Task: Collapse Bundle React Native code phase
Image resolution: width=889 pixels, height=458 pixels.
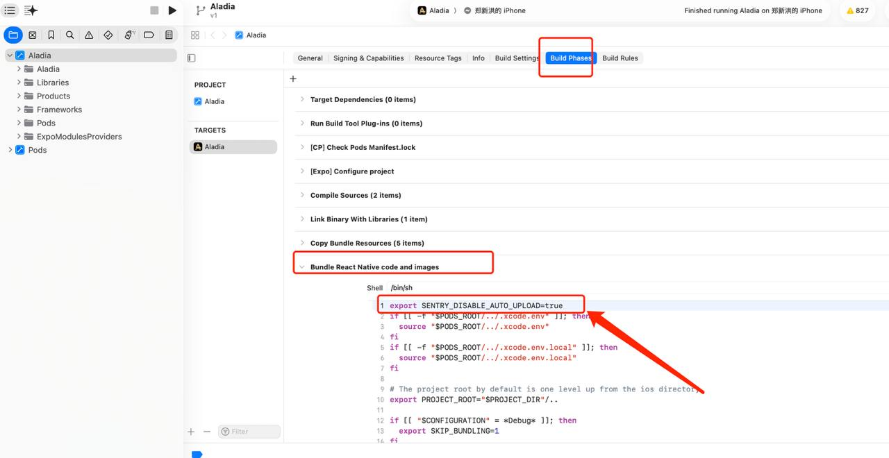Action: point(302,267)
